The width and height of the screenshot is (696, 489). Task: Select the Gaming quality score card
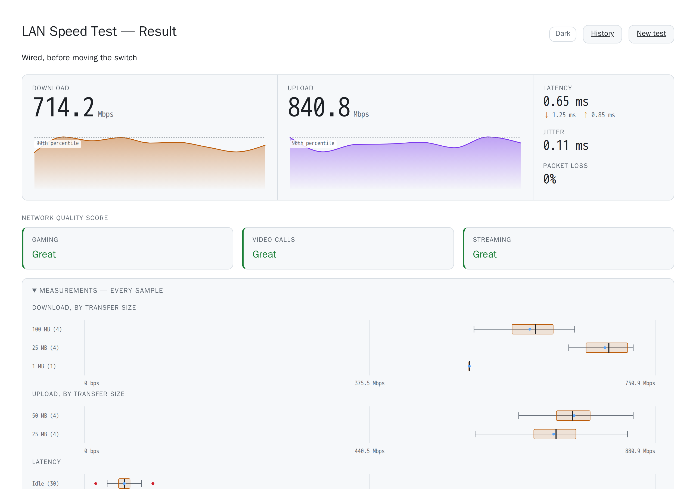point(128,248)
